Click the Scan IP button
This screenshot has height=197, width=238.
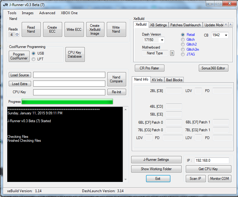195,179
